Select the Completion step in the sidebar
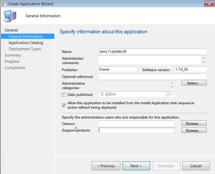Viewport: 215px width, 174px height. click(x=15, y=67)
